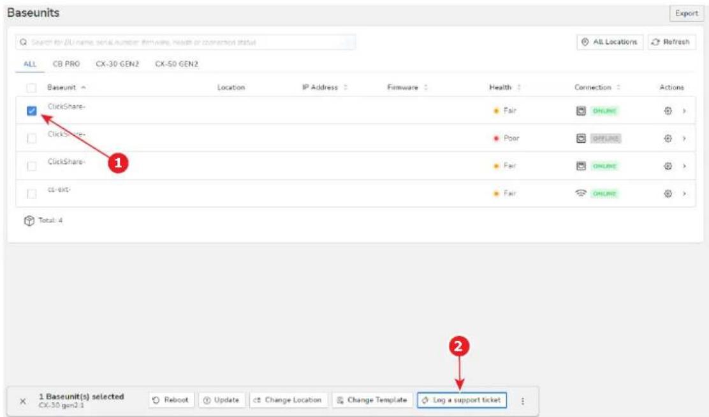Click the Change Location button
Image resolution: width=709 pixels, height=417 pixels.
[288, 400]
